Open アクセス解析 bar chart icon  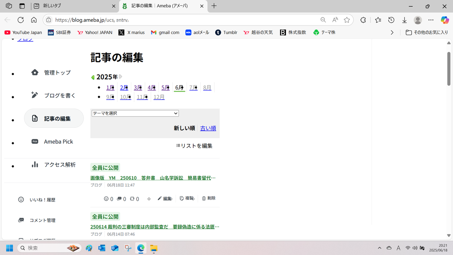coord(35,164)
